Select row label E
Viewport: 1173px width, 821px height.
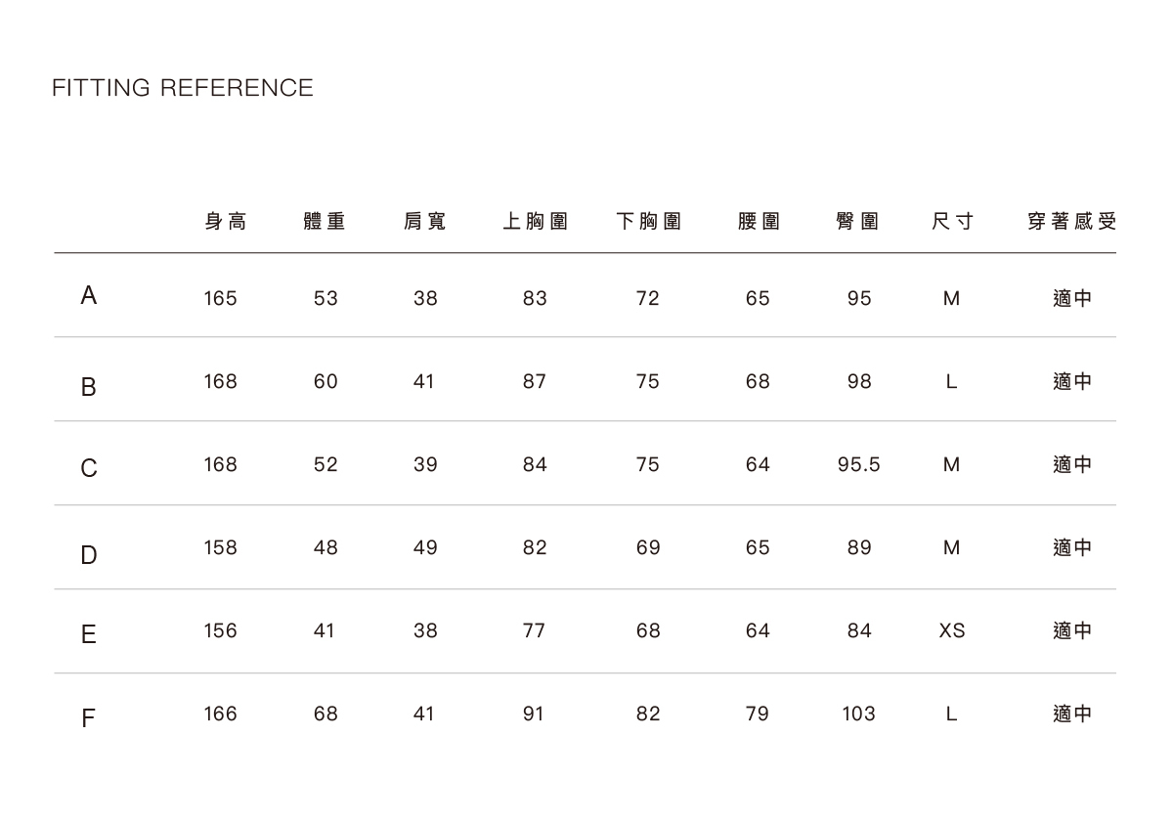coord(89,636)
